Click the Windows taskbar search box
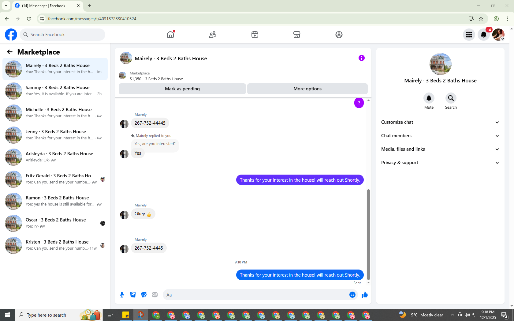The width and height of the screenshot is (514, 321). pyautogui.click(x=59, y=315)
